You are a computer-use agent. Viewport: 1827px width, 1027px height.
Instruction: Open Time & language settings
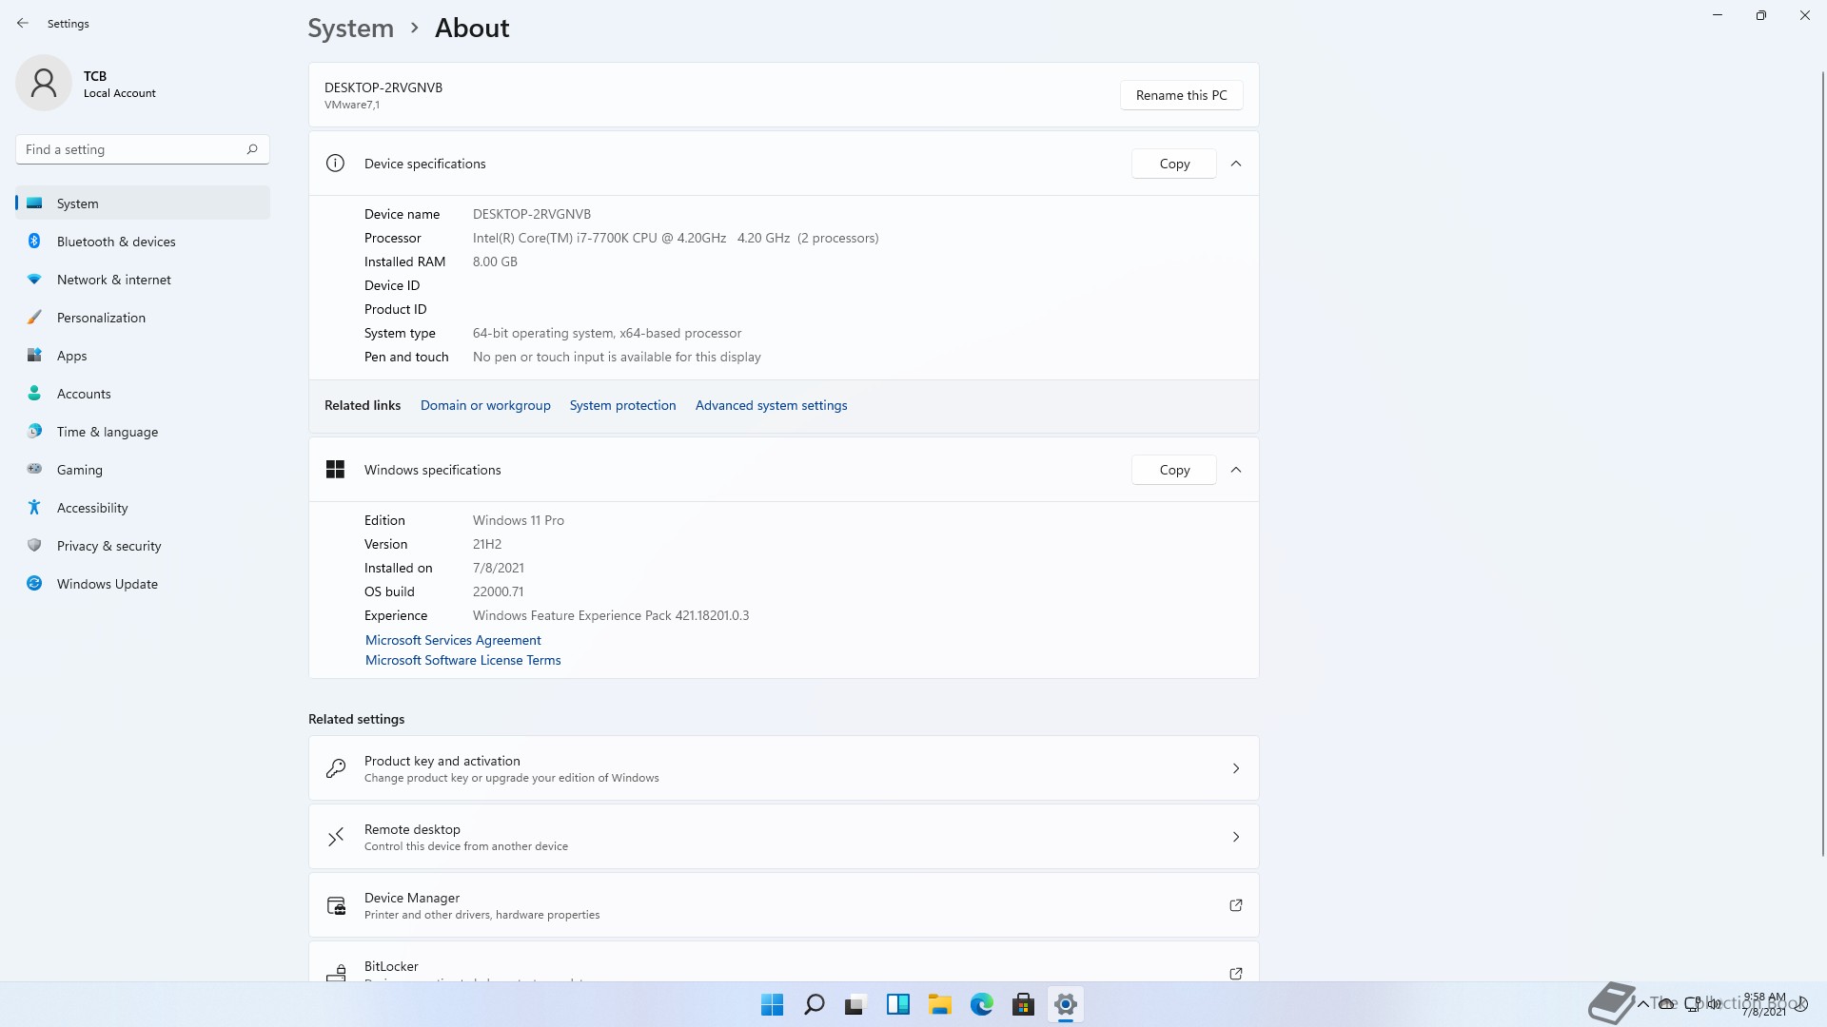tap(143, 432)
